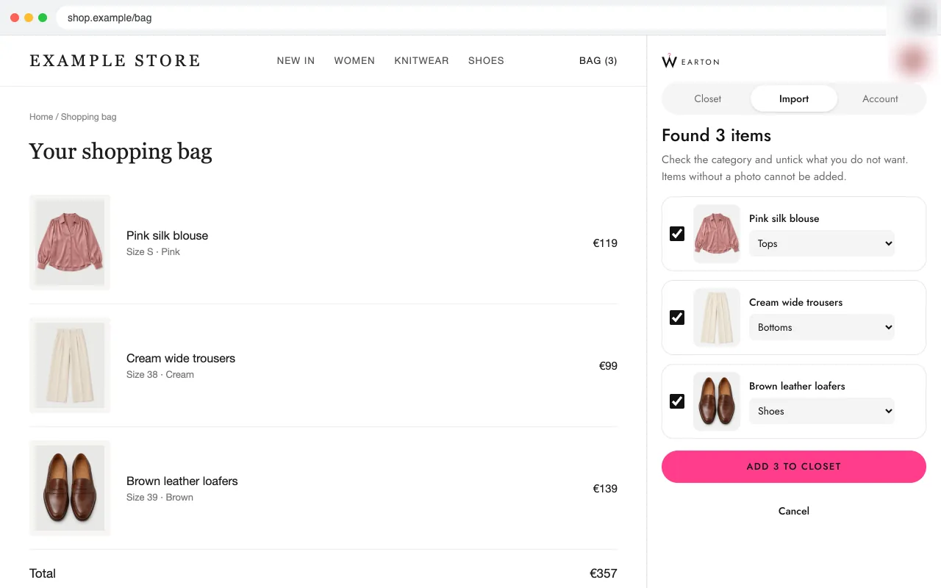
Task: Click the 'Size S · Pink' details text
Action: click(153, 252)
